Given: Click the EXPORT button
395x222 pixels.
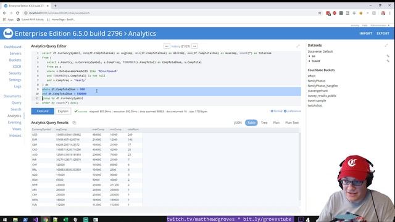Looking at the screenshot, I should (x=383, y=33).
